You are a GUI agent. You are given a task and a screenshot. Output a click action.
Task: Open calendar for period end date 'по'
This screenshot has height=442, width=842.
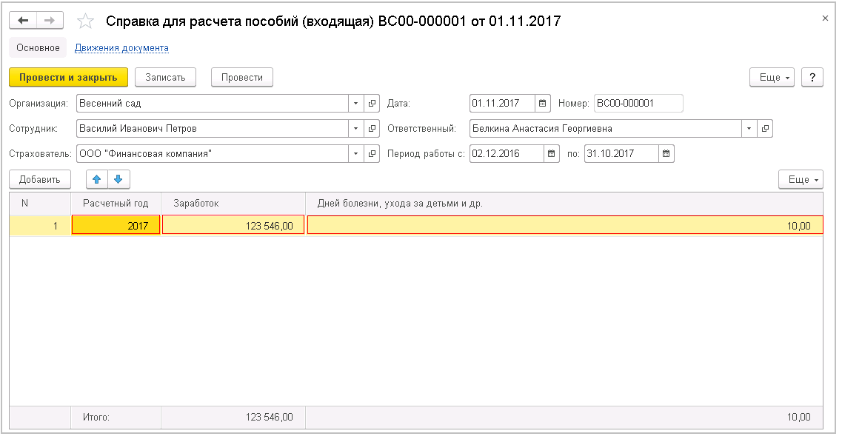[666, 154]
